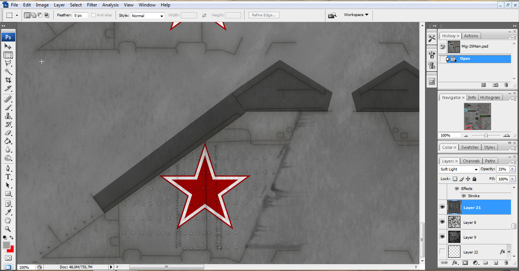The height and width of the screenshot is (271, 519).
Task: Show Layer 22 visibility box
Action: click(442, 252)
